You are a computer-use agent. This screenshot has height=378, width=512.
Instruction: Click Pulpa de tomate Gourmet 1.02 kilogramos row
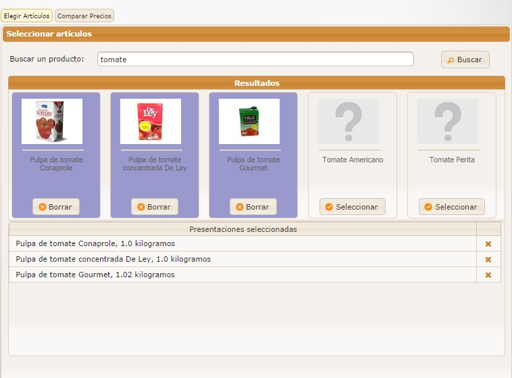[x=95, y=275]
